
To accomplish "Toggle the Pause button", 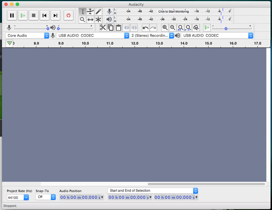I will click(x=12, y=15).
